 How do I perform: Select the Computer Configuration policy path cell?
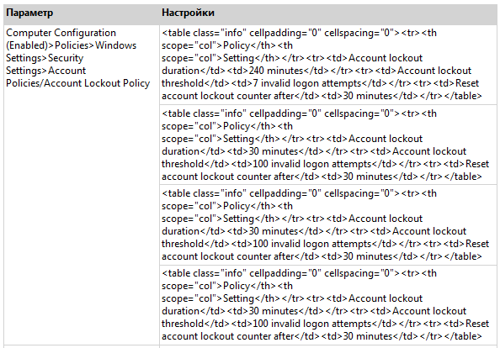(x=82, y=185)
